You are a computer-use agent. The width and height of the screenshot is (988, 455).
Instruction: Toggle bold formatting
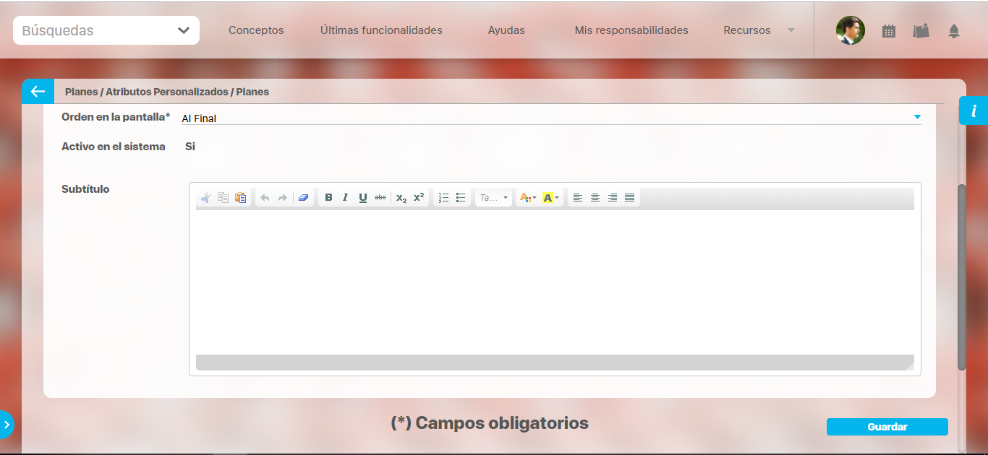328,198
